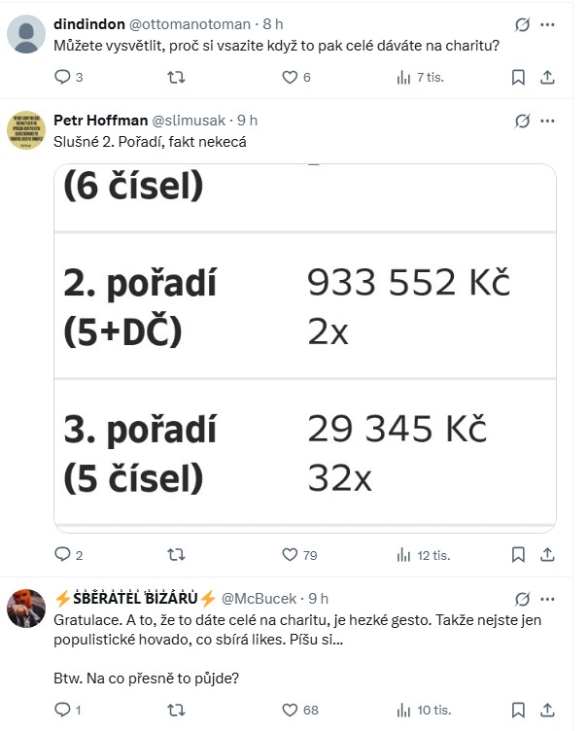Bookmark dindindon's tweet
588x731 pixels.
(519, 77)
